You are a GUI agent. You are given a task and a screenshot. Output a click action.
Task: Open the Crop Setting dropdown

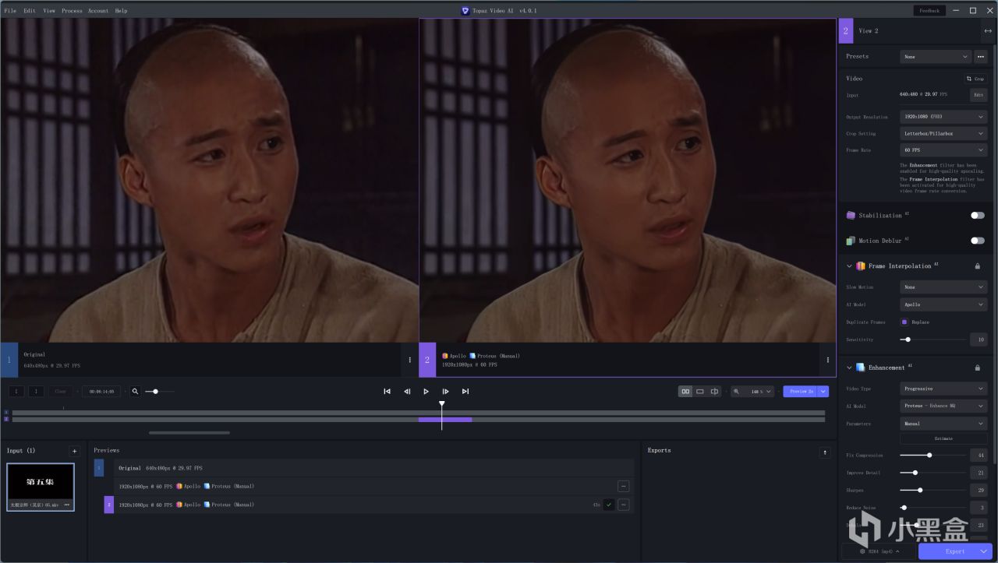943,133
